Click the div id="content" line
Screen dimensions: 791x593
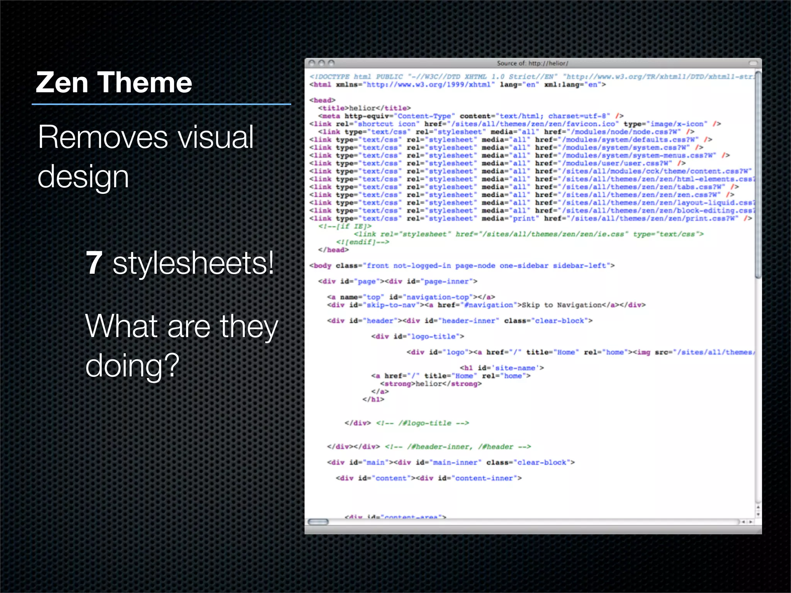tap(429, 478)
